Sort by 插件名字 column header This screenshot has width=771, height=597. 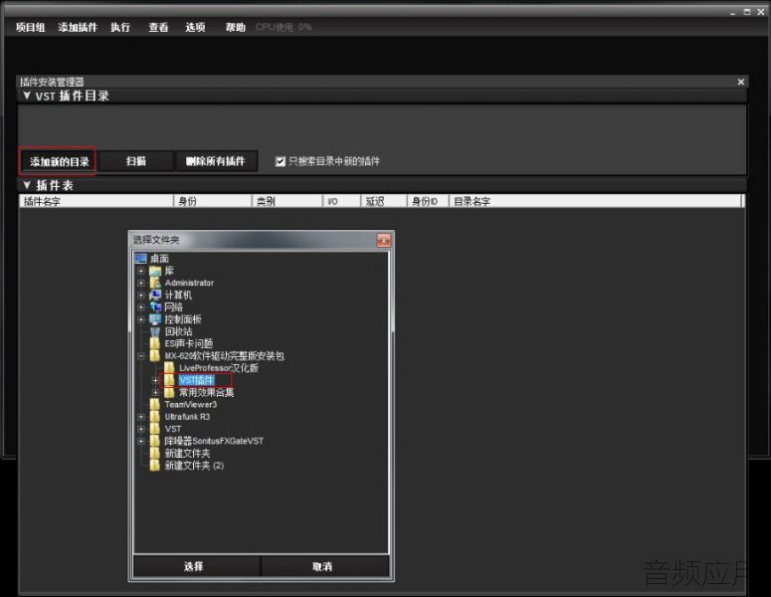click(x=96, y=201)
